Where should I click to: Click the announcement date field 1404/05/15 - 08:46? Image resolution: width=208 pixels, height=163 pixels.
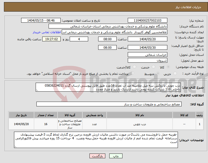click(x=41, y=20)
